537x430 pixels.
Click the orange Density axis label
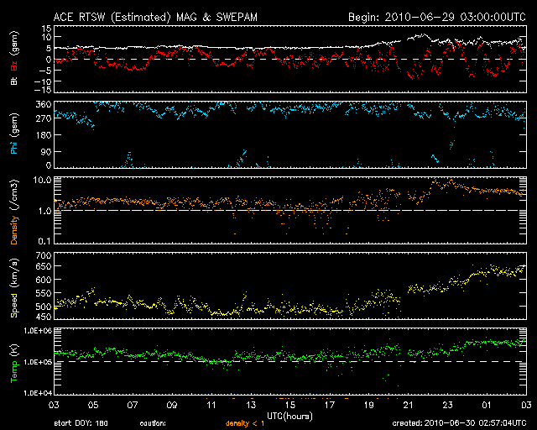(14, 215)
